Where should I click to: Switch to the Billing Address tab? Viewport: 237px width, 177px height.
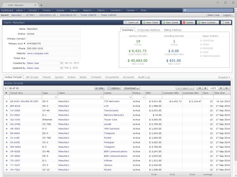coord(173,30)
